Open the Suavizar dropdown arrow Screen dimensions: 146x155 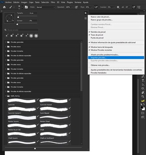click(x=114, y=7)
